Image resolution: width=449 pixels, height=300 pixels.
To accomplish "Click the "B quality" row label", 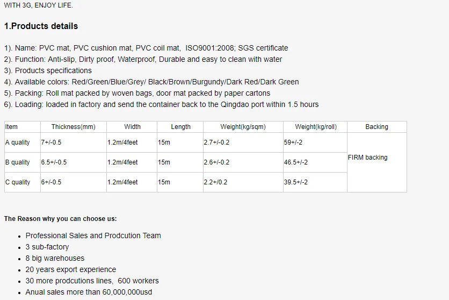I will [x=18, y=162].
